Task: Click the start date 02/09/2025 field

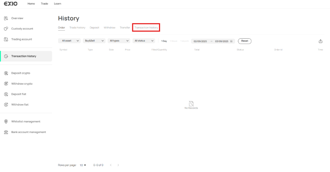Action: tap(200, 41)
